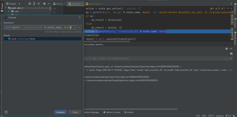Click line number 338 in gutter
The height and width of the screenshot is (117, 237).
(x=54, y=9)
